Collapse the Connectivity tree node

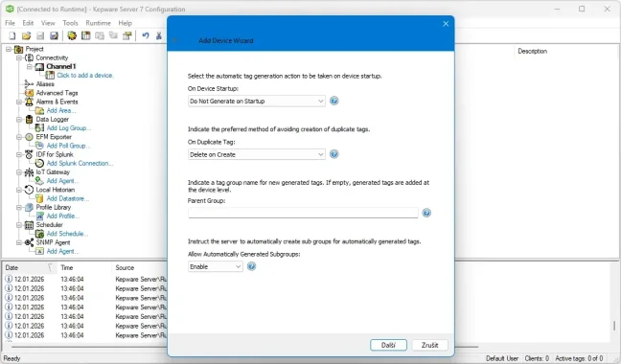pyautogui.click(x=19, y=57)
